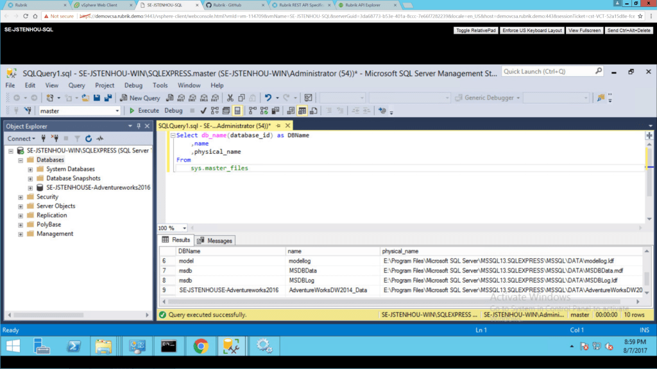Expand the System Databases folder
657x369 pixels.
(x=31, y=169)
